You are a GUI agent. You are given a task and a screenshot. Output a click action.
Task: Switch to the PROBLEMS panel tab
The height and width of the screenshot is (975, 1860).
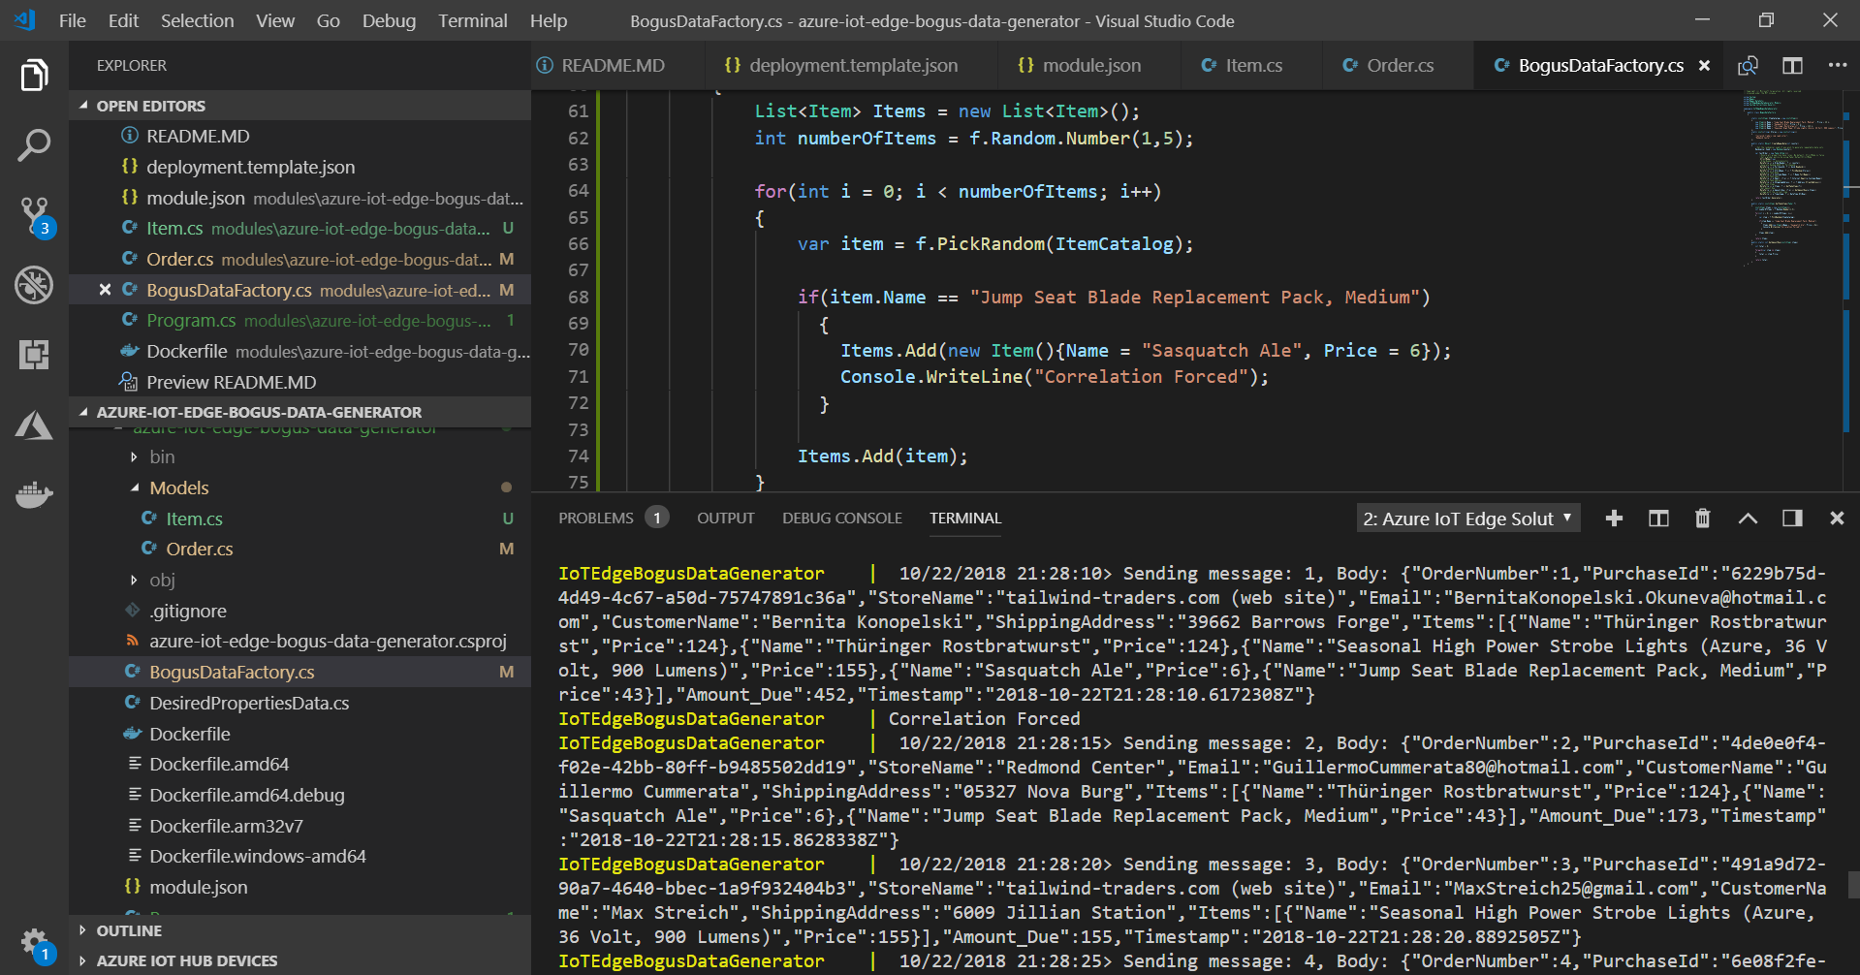595,519
